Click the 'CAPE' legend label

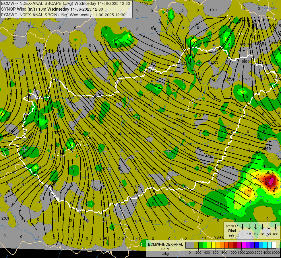click(165, 249)
